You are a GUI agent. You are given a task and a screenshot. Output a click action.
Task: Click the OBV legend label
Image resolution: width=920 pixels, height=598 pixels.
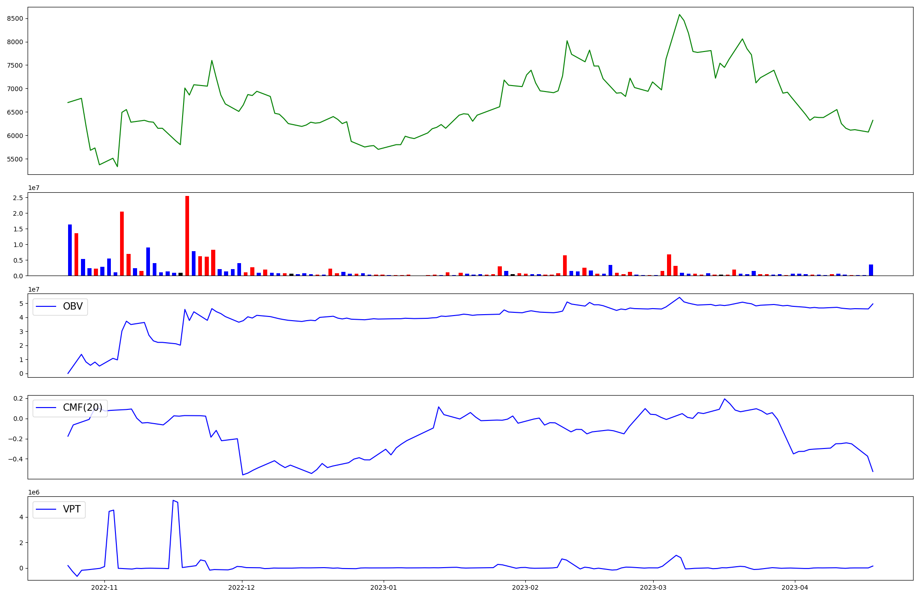point(73,306)
